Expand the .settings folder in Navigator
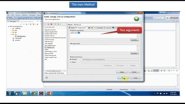 11,28
